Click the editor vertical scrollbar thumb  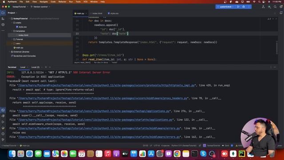pos(277,48)
